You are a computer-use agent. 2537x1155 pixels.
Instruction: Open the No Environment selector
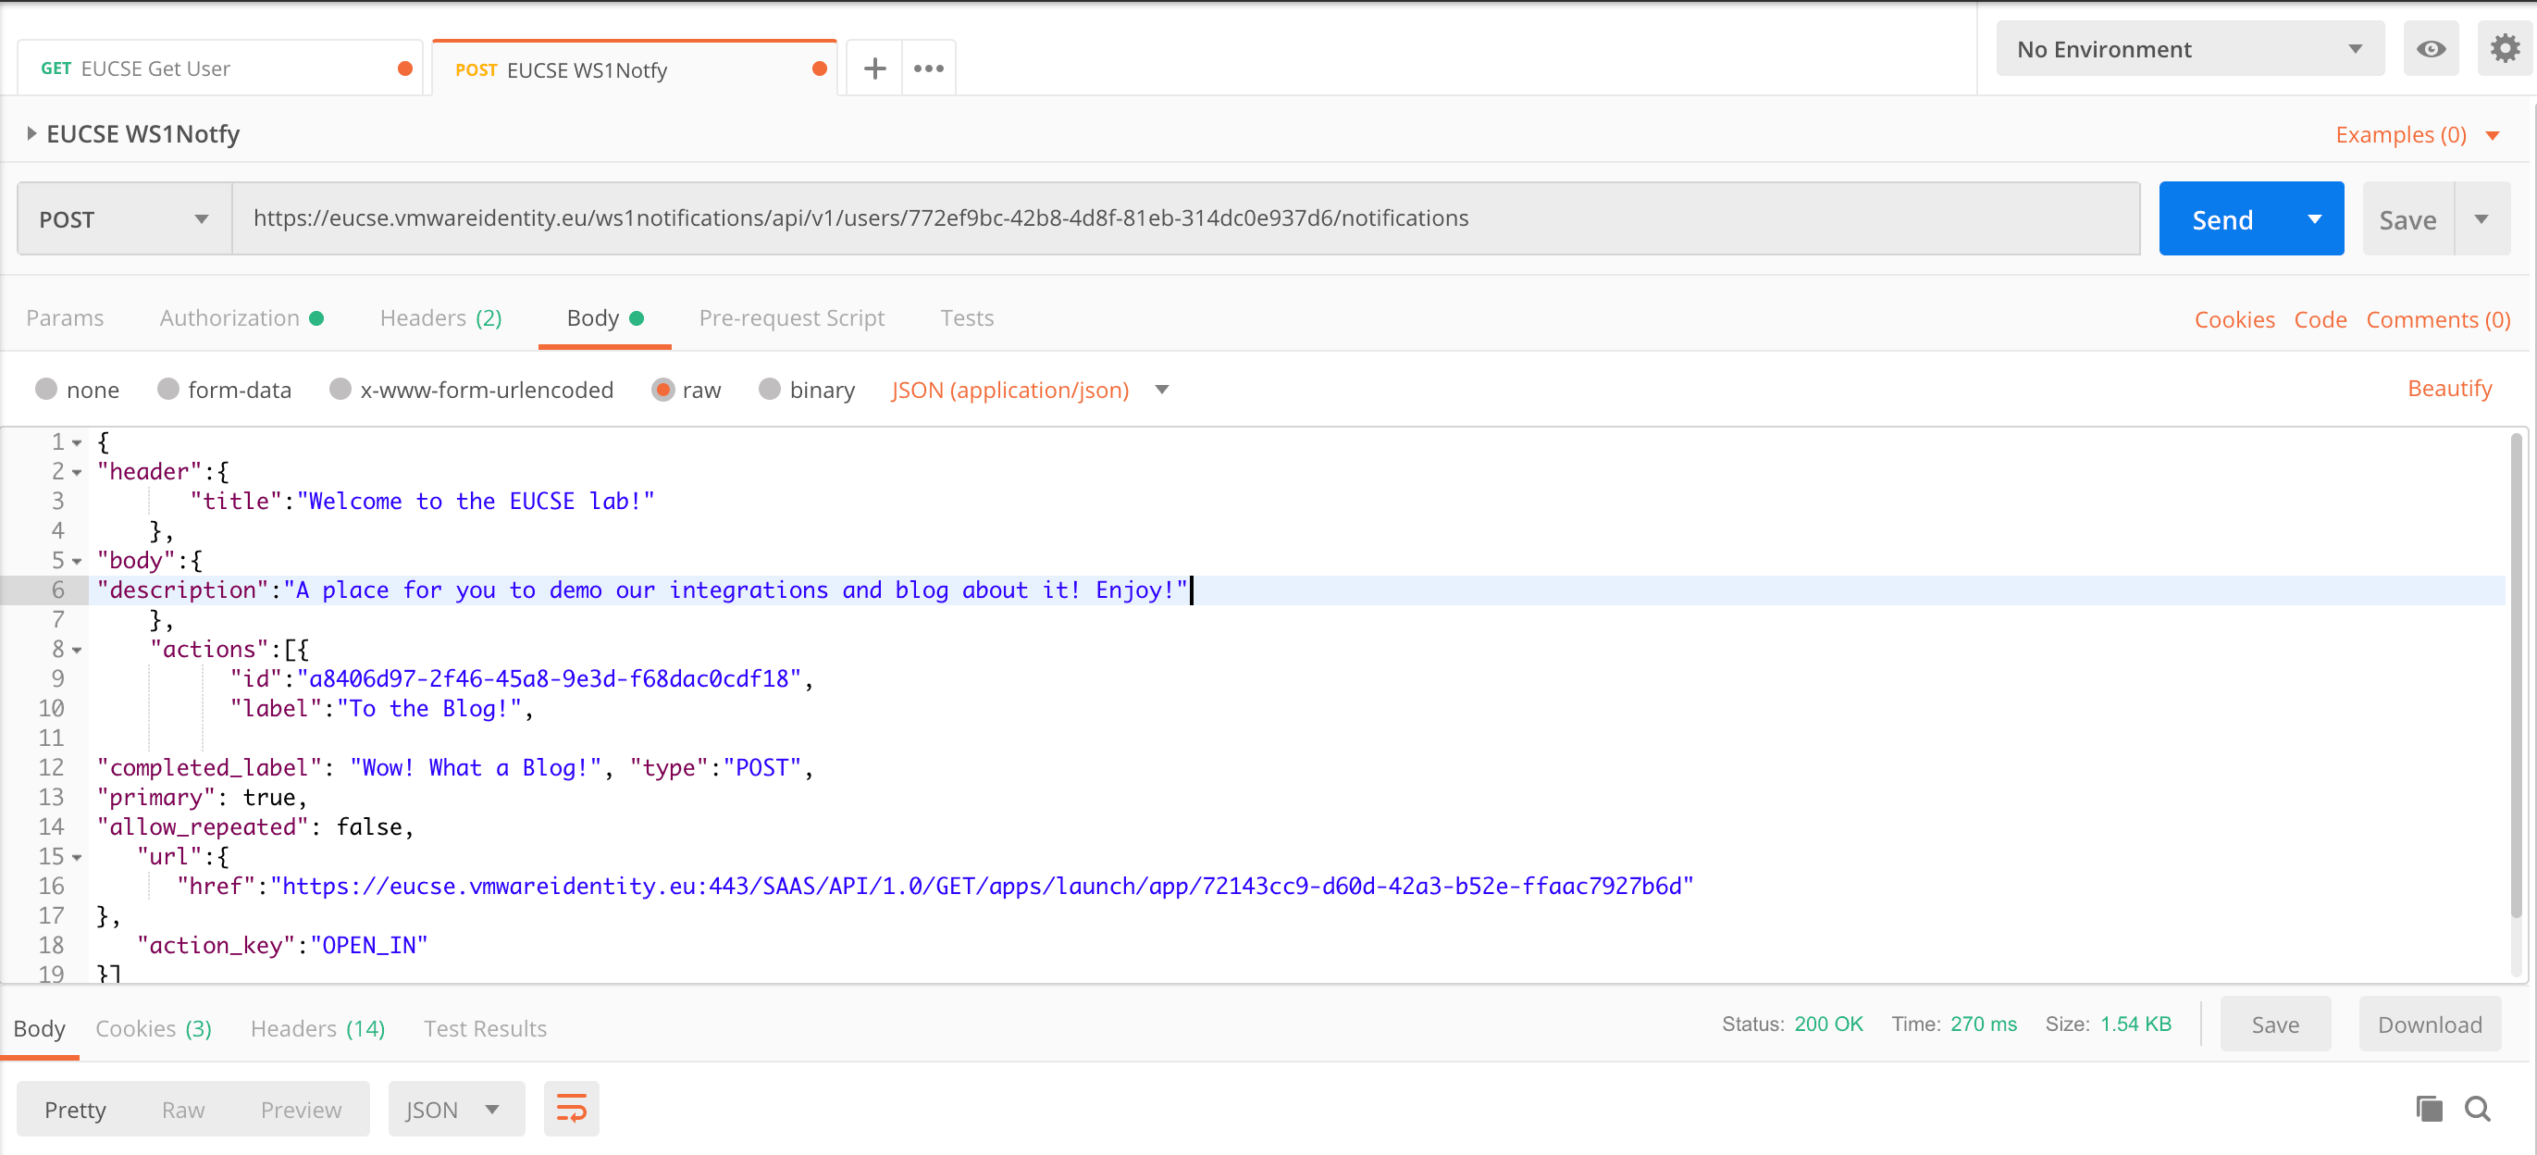[x=2189, y=49]
